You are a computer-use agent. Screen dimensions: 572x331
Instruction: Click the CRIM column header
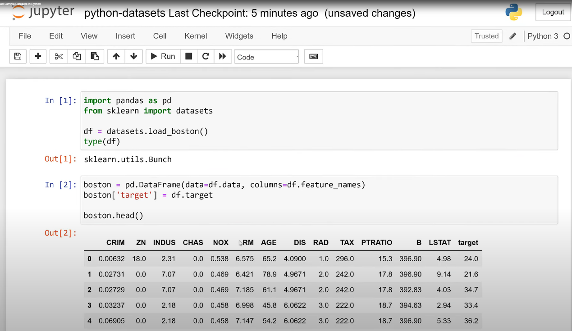click(x=115, y=242)
